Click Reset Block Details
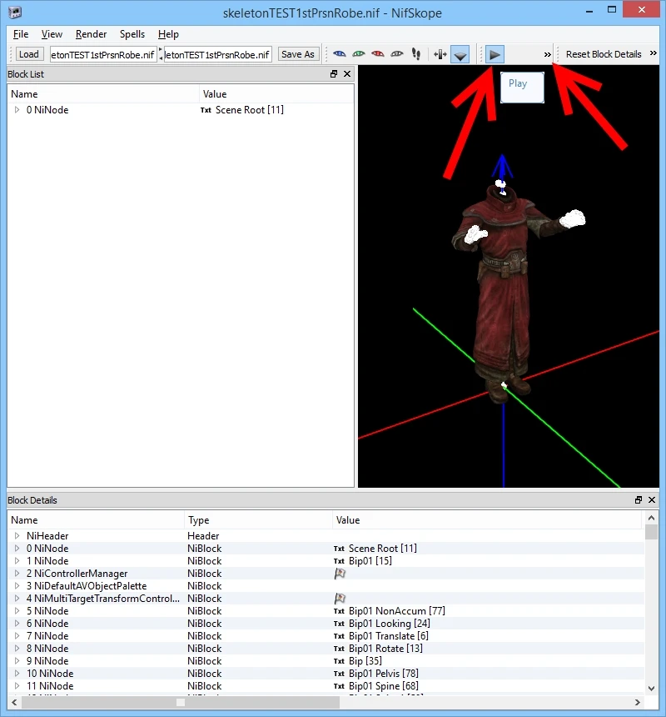Screen dimensions: 666x717 click(604, 54)
